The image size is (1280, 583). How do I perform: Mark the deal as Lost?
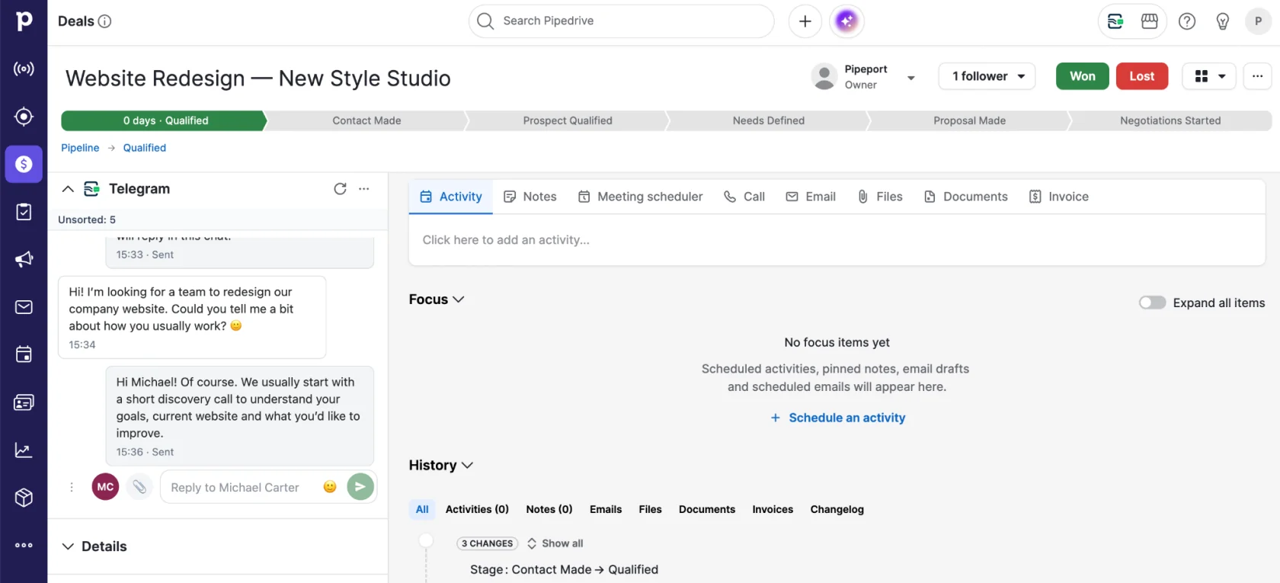tap(1141, 76)
